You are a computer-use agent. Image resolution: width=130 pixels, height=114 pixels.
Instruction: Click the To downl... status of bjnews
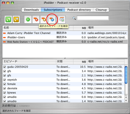pyautogui.click(x=63, y=93)
